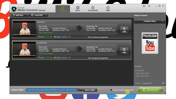Select the Lava.mp4 video thumbnail
Viewport: 176px width, 99px height.
pyautogui.click(x=24, y=29)
